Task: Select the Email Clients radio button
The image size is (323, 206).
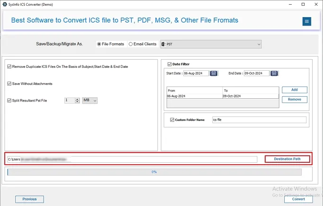Action: pos(131,44)
